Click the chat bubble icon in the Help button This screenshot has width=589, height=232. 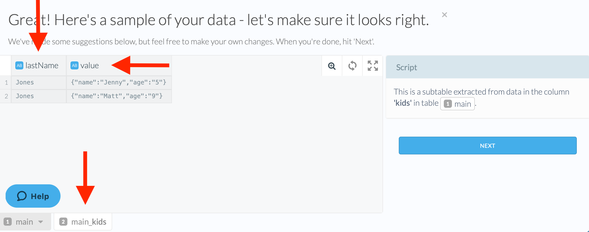[x=22, y=196]
